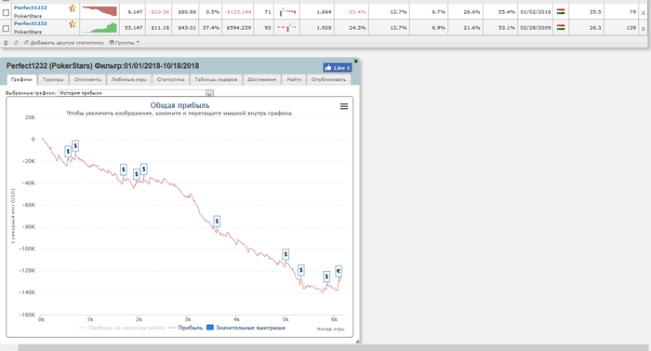Click the form candle icon in the $594,239 row
651x351 pixels.
286,27
